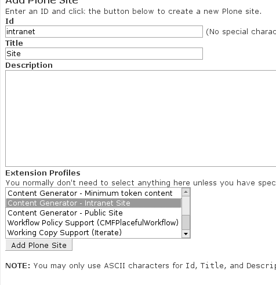276x285 pixels.
Task: Focus the Id field containing intranet
Action: [104, 31]
